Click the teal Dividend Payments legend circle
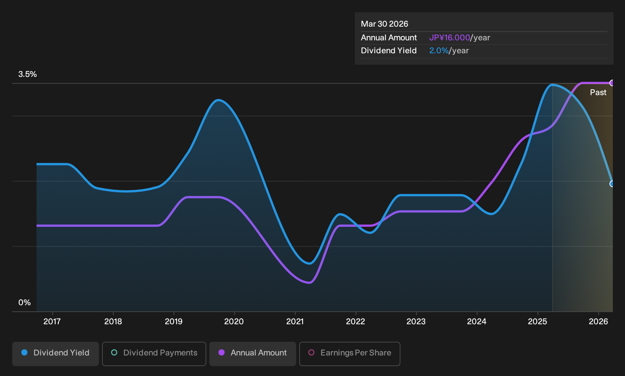Image resolution: width=625 pixels, height=376 pixels. [x=114, y=352]
